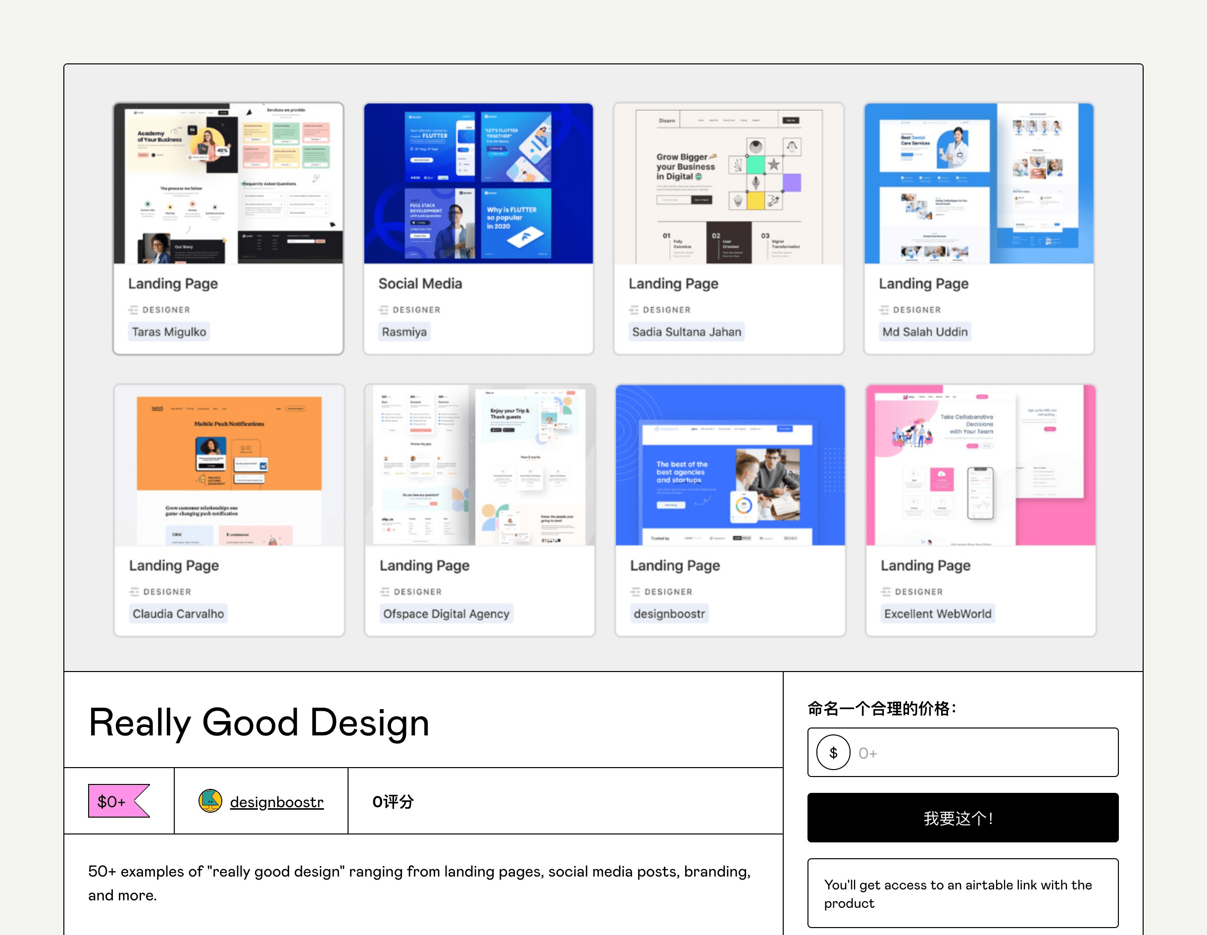Select the Taras Migulko designer tag
Viewport: 1207px width, 935px height.
point(169,332)
